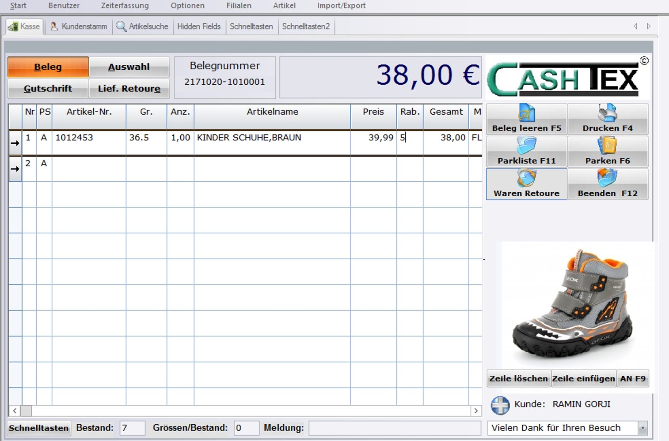669x441 pixels.
Task: Click the Parkliste F11 icon
Action: click(526, 146)
